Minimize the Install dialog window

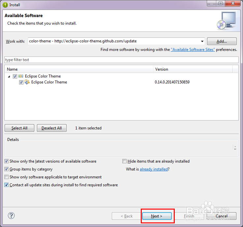click(x=212, y=3)
